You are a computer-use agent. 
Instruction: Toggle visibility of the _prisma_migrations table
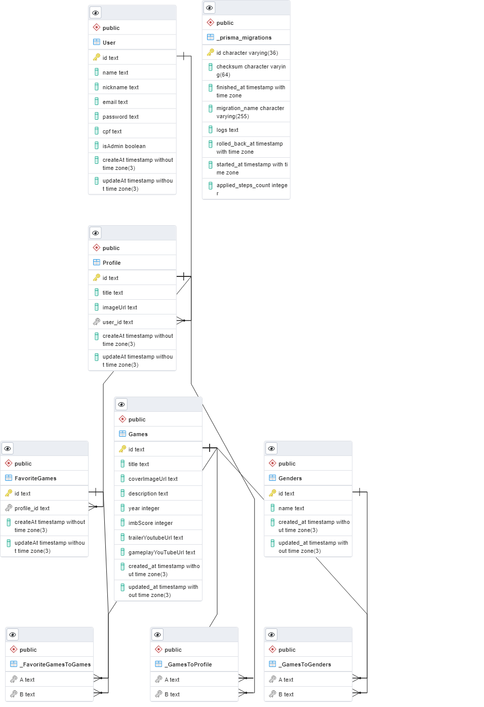pyautogui.click(x=209, y=8)
